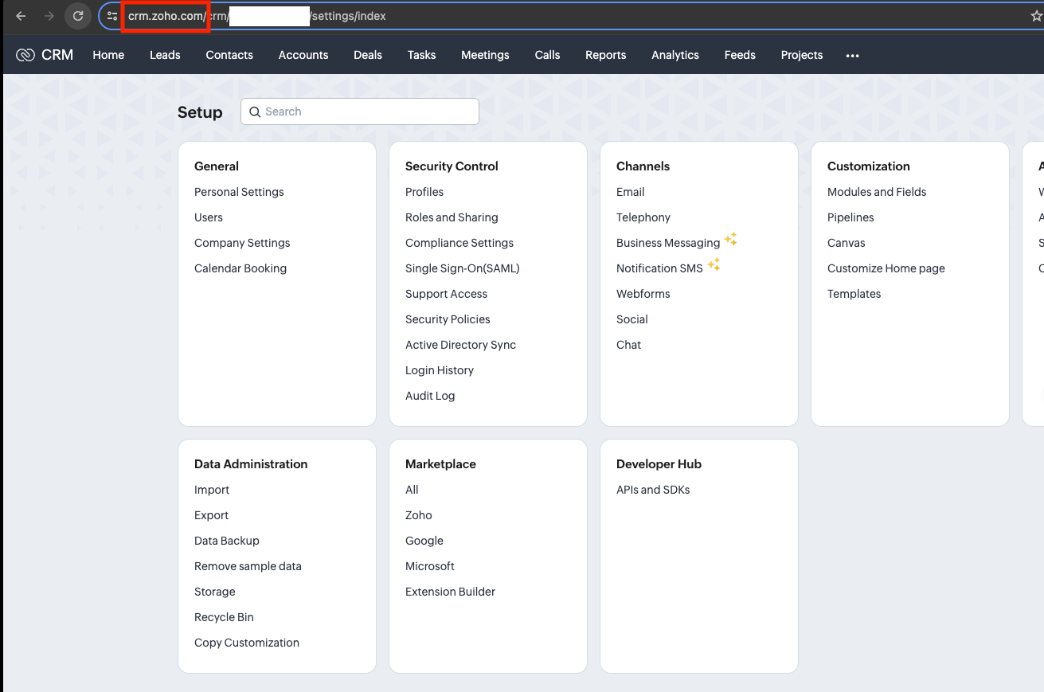
Task: Open the Deals module tab
Action: coord(368,55)
